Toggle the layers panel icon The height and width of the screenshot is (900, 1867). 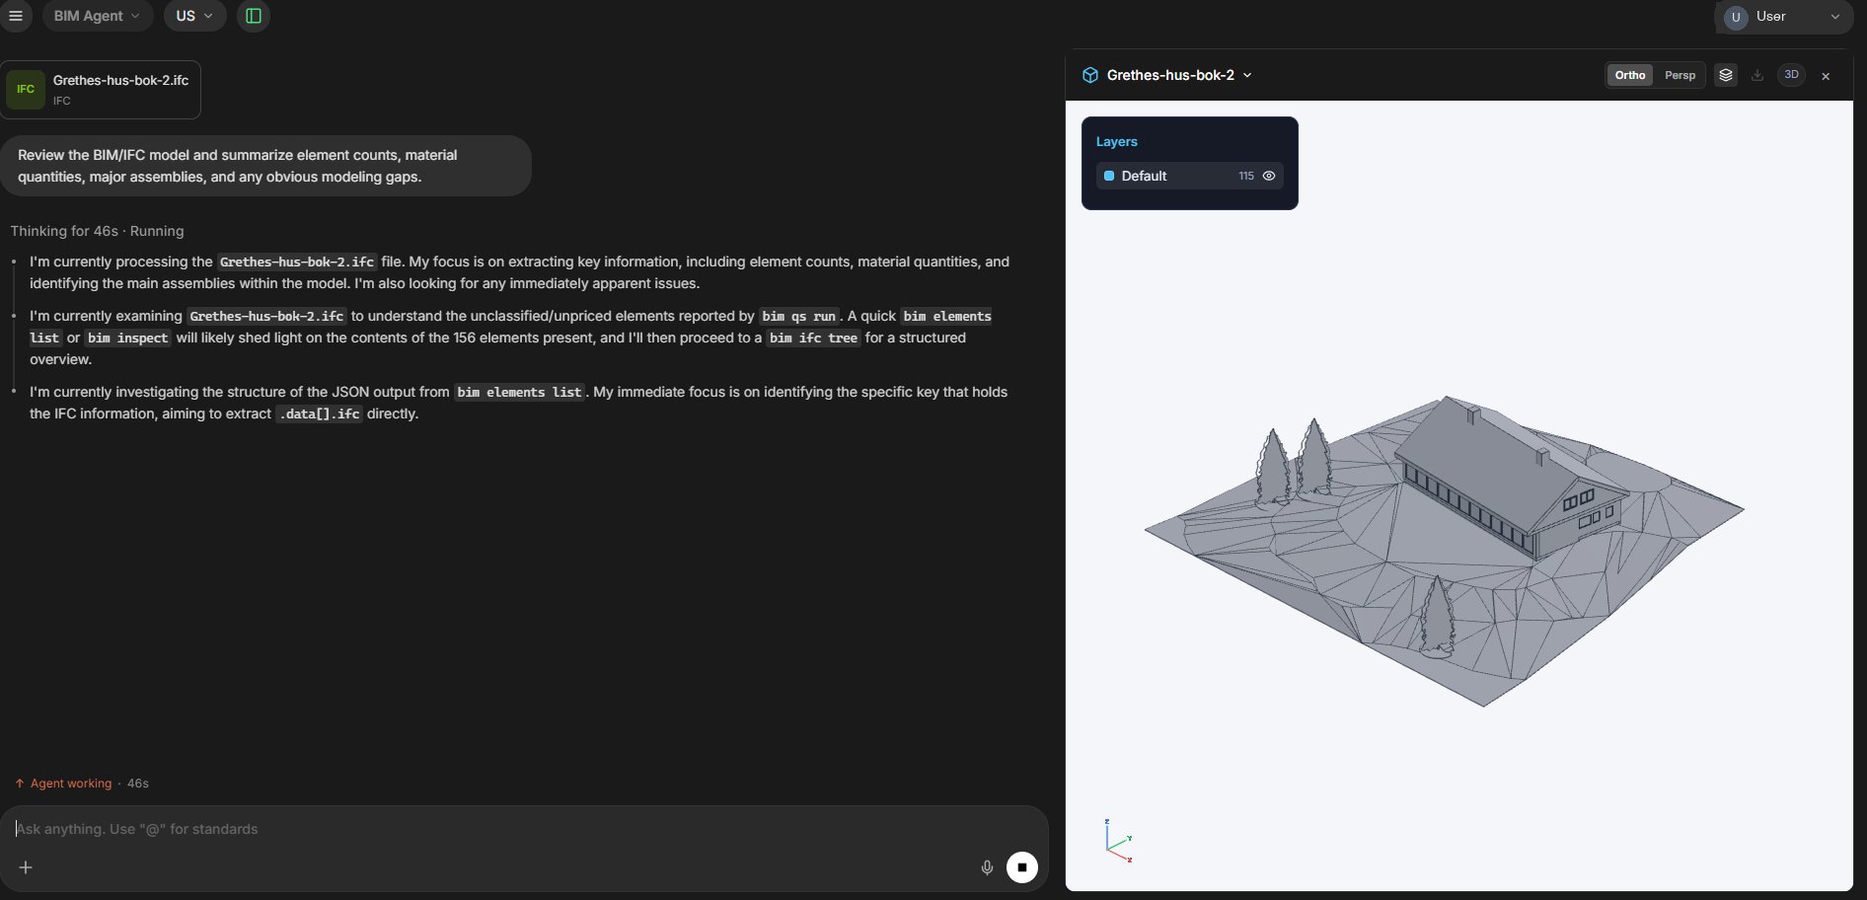pyautogui.click(x=1726, y=75)
